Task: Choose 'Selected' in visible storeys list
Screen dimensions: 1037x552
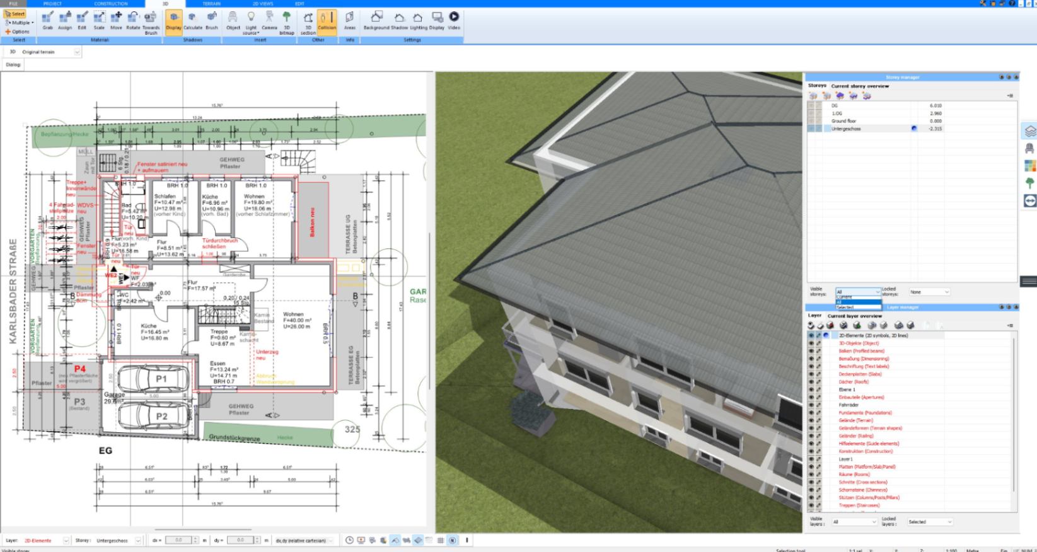Action: coord(858,308)
